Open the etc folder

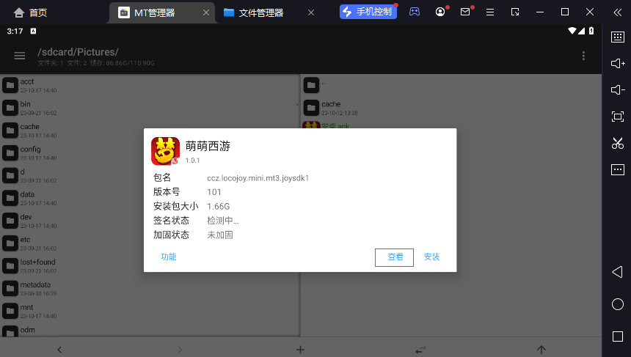[150, 243]
